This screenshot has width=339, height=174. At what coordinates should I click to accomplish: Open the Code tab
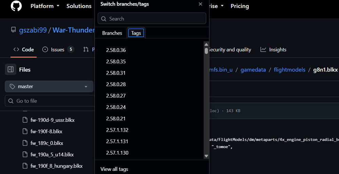tap(23, 50)
